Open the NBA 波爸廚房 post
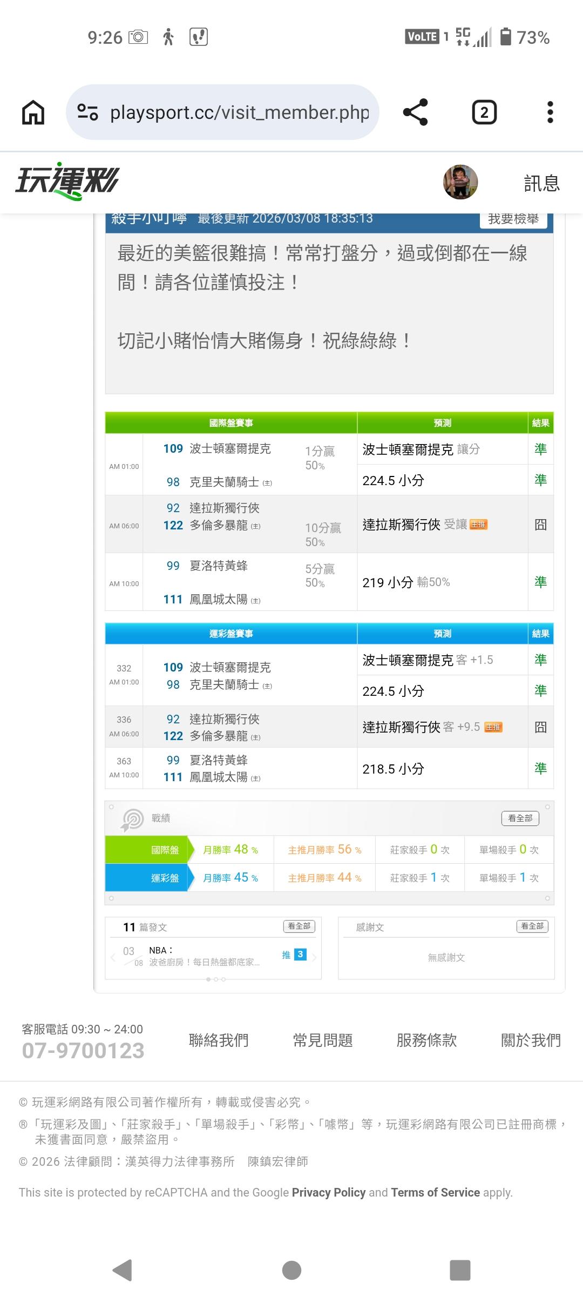 [204, 957]
